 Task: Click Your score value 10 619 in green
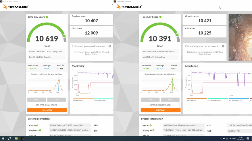(x=33, y=69)
